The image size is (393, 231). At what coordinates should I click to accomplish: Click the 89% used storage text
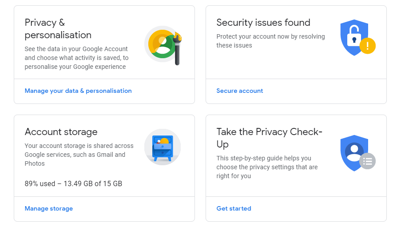(73, 183)
